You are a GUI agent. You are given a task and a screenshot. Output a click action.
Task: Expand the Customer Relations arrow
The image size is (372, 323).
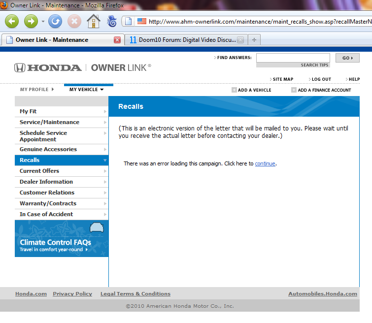105,193
